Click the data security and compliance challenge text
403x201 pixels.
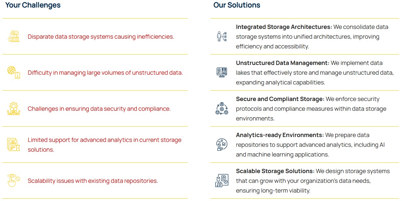[x=99, y=109]
